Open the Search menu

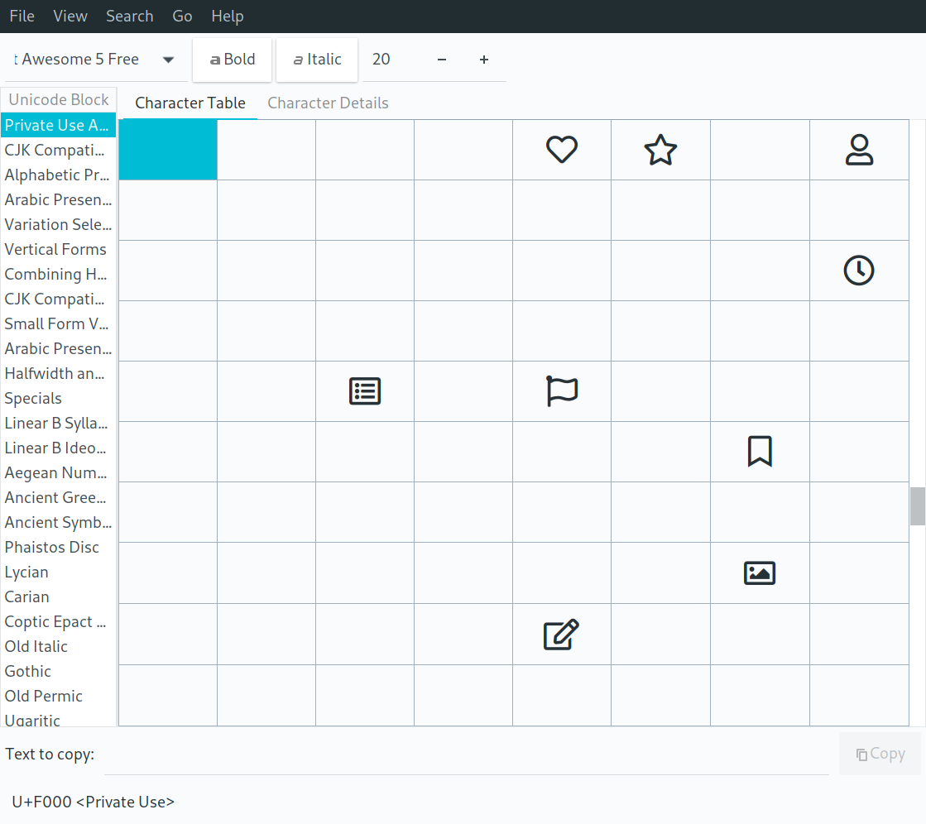[x=129, y=16]
